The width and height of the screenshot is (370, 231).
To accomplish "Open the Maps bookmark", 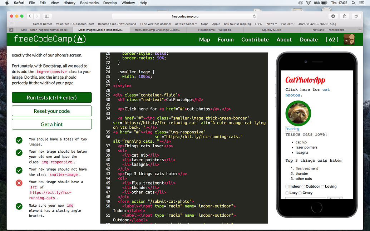I will pyautogui.click(x=204, y=24).
